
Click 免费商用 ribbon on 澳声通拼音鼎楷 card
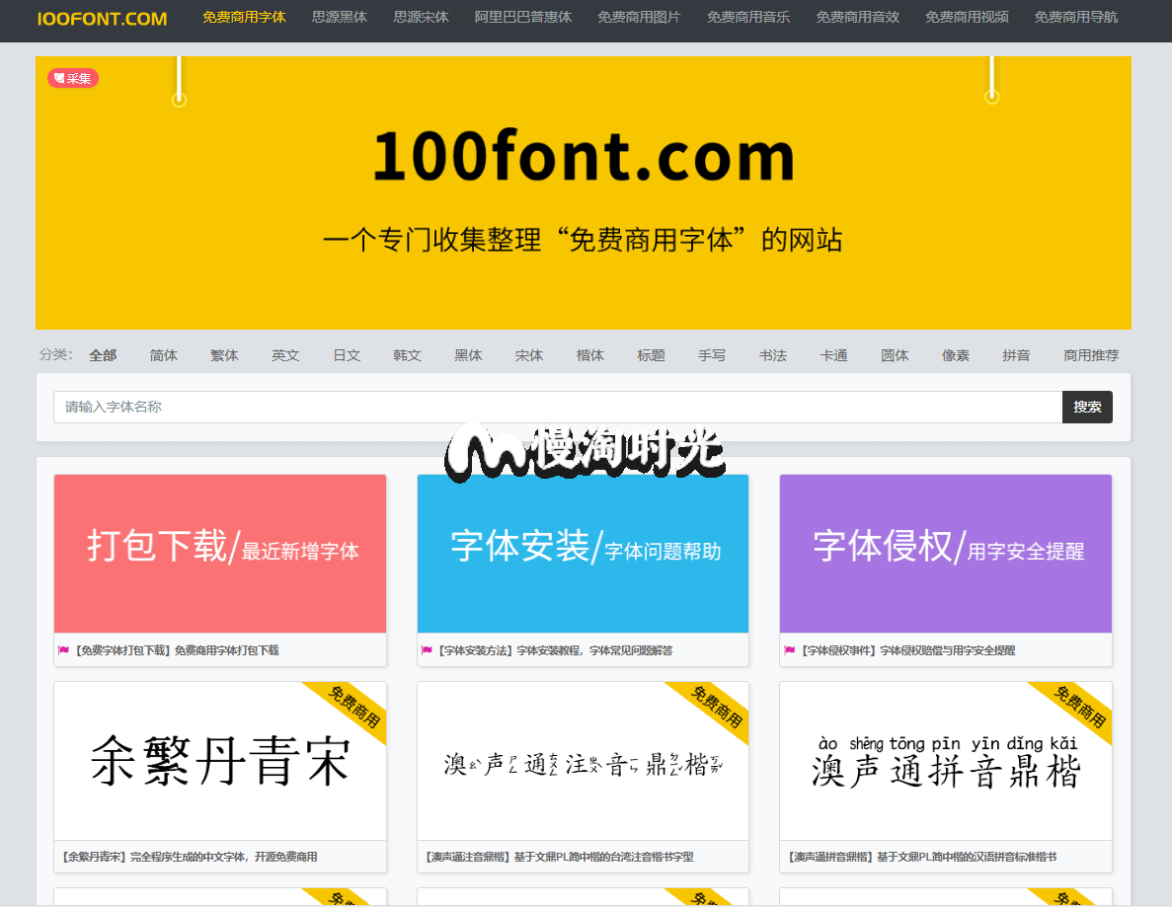click(1078, 707)
